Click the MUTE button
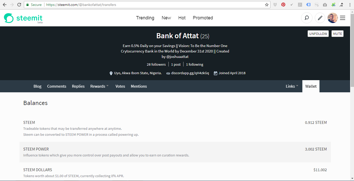Viewport: 354px width, 181px height. 337,34
